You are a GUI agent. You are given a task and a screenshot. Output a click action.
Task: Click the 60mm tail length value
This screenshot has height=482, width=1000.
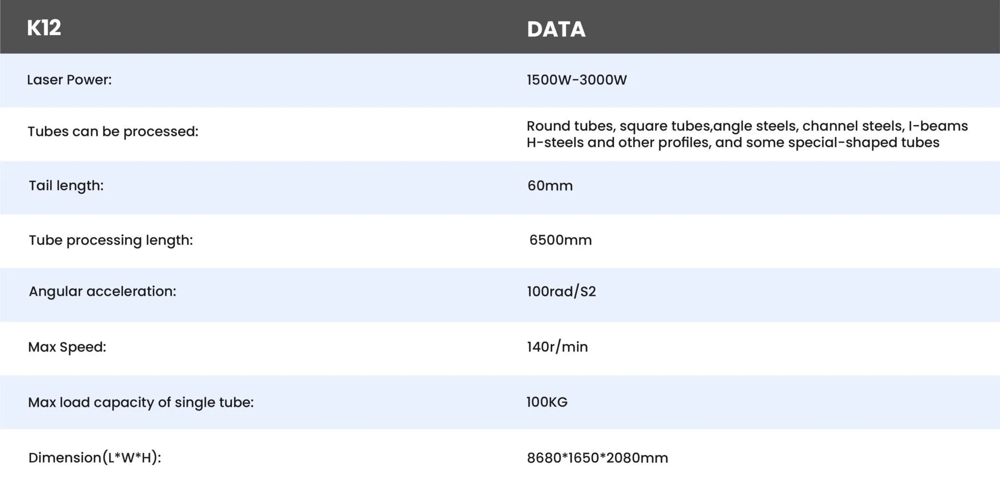click(x=550, y=186)
